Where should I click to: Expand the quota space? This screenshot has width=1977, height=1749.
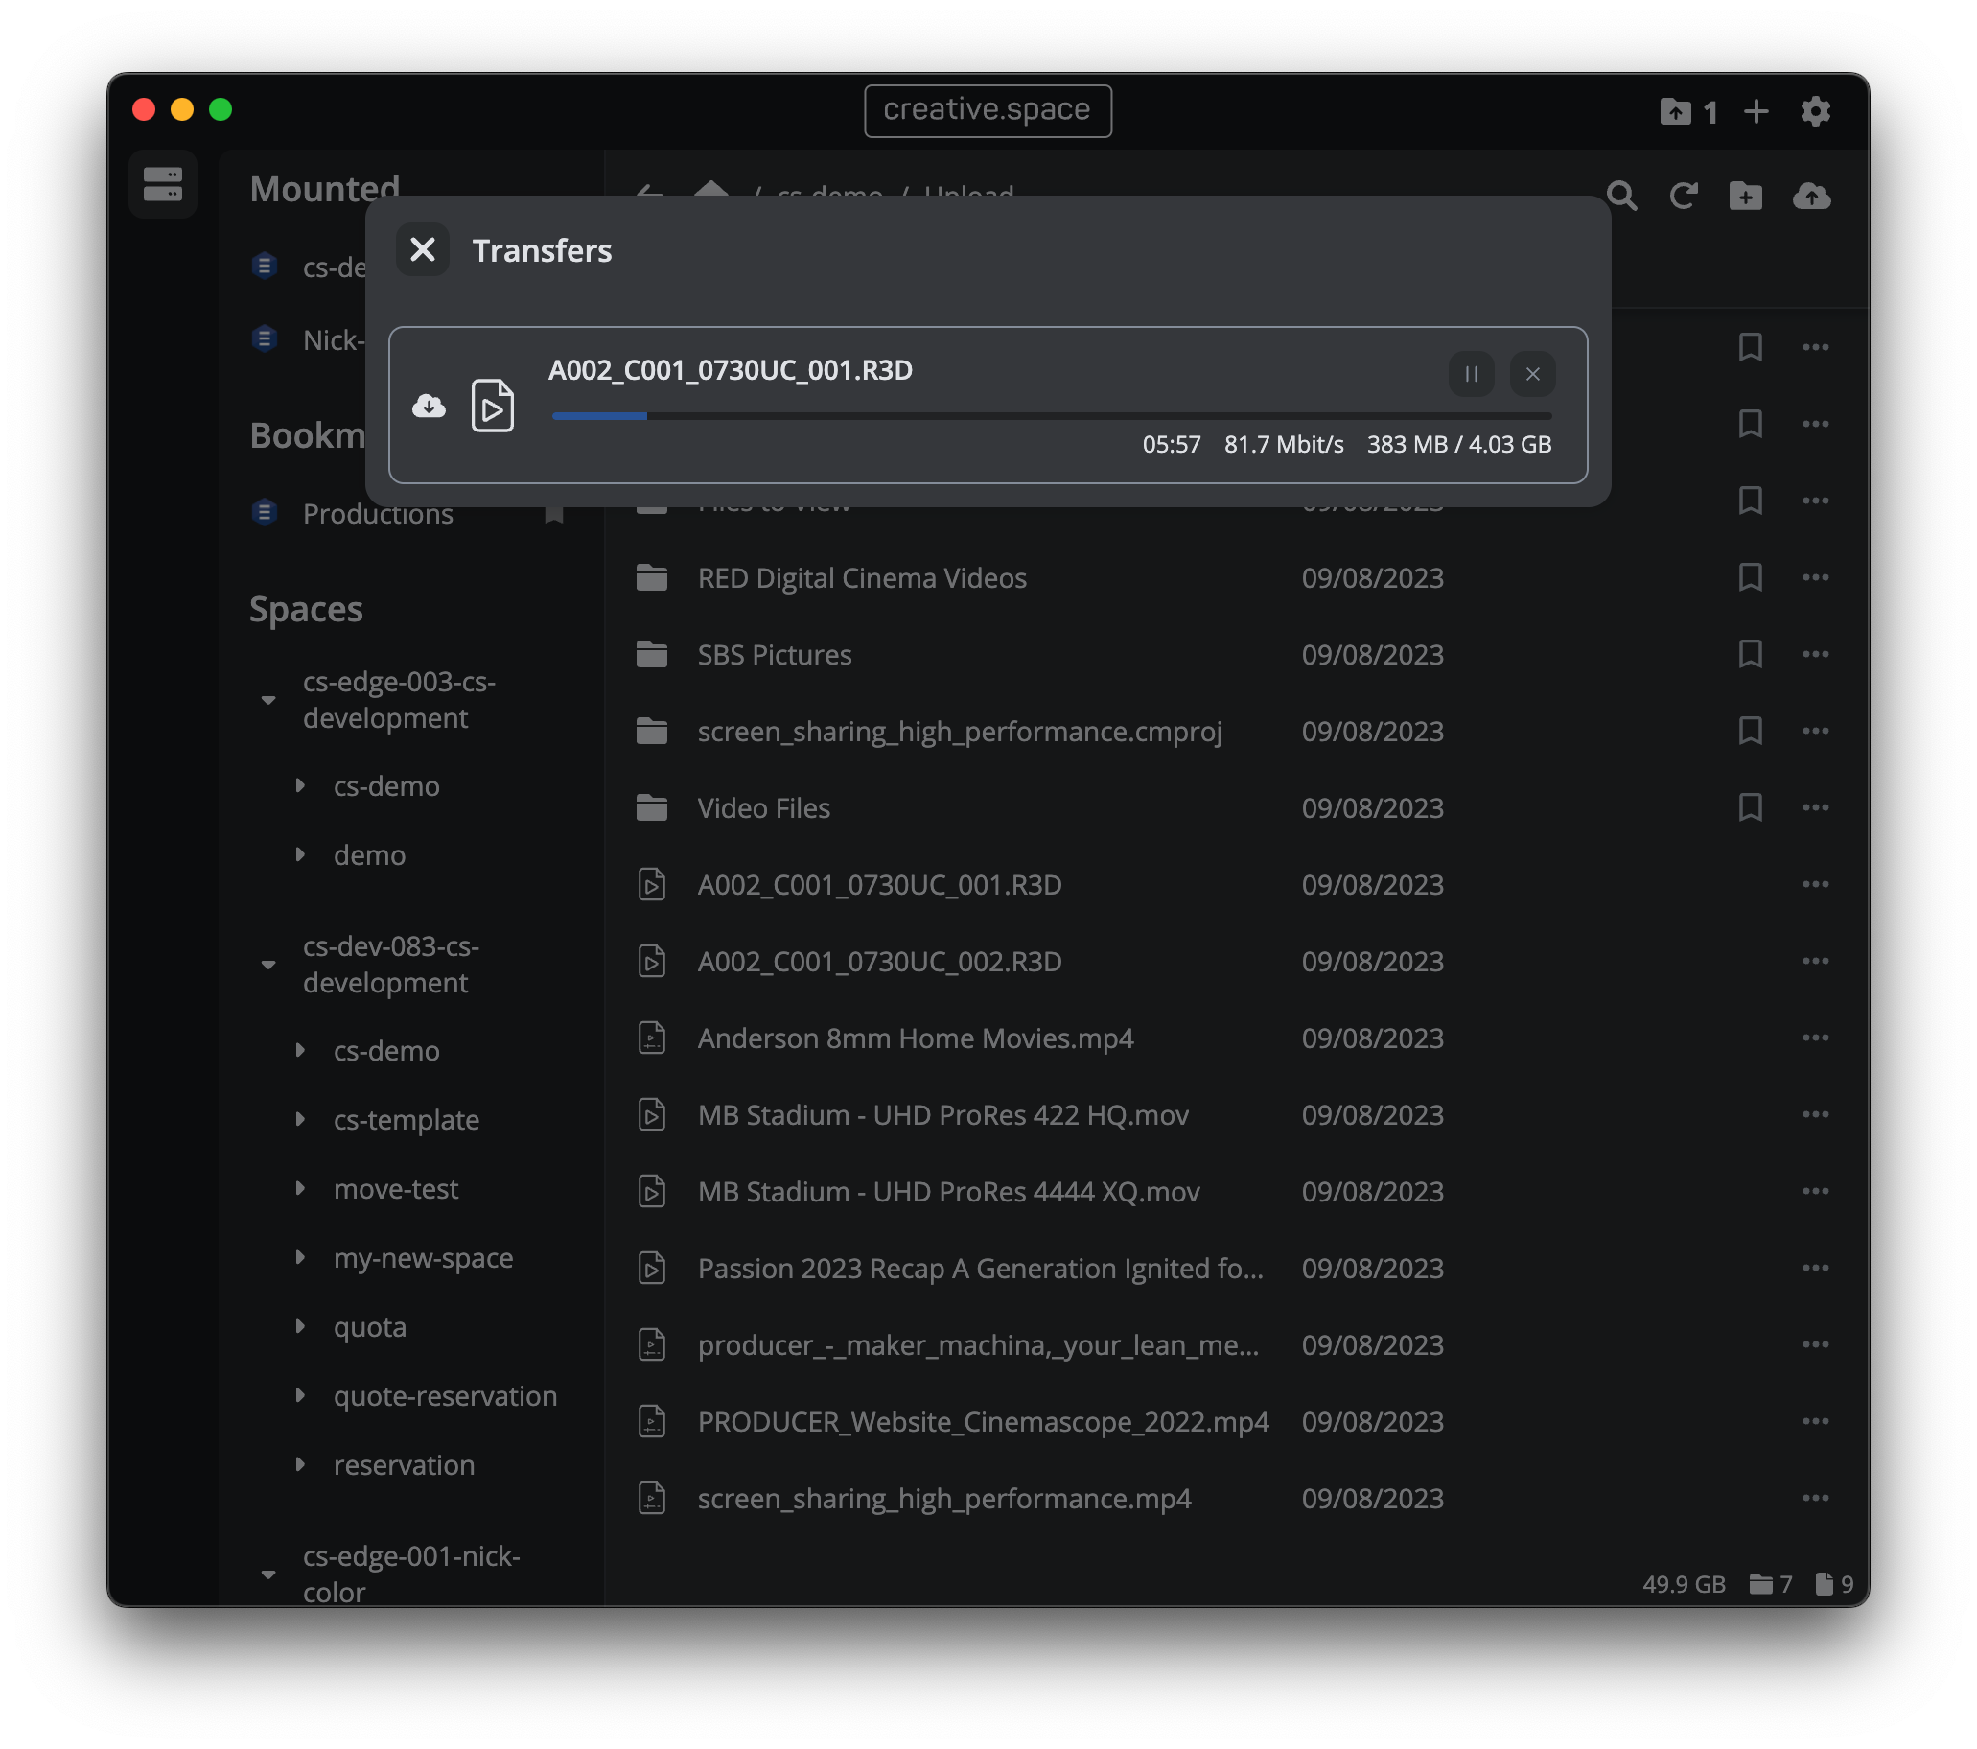point(301,1326)
